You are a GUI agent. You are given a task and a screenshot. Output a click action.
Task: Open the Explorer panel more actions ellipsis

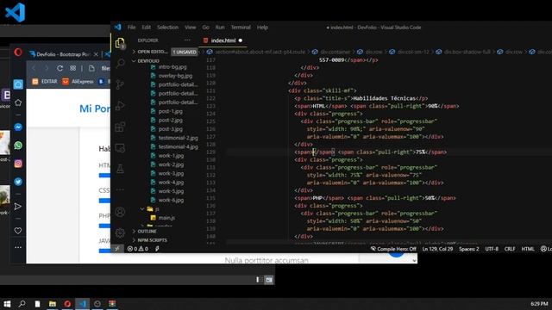click(187, 40)
